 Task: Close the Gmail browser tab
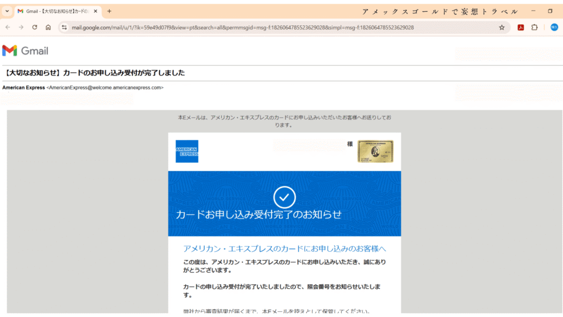click(x=96, y=11)
